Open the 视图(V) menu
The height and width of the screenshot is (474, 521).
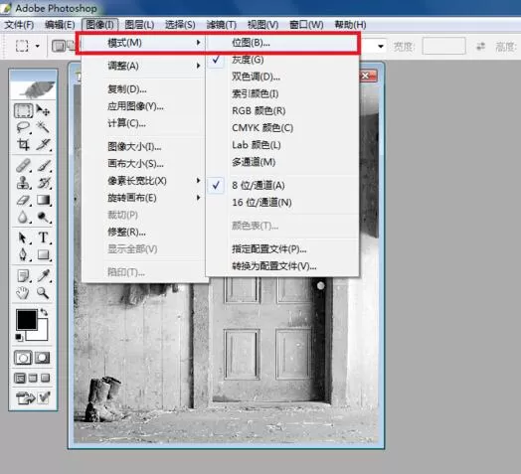[x=262, y=25]
